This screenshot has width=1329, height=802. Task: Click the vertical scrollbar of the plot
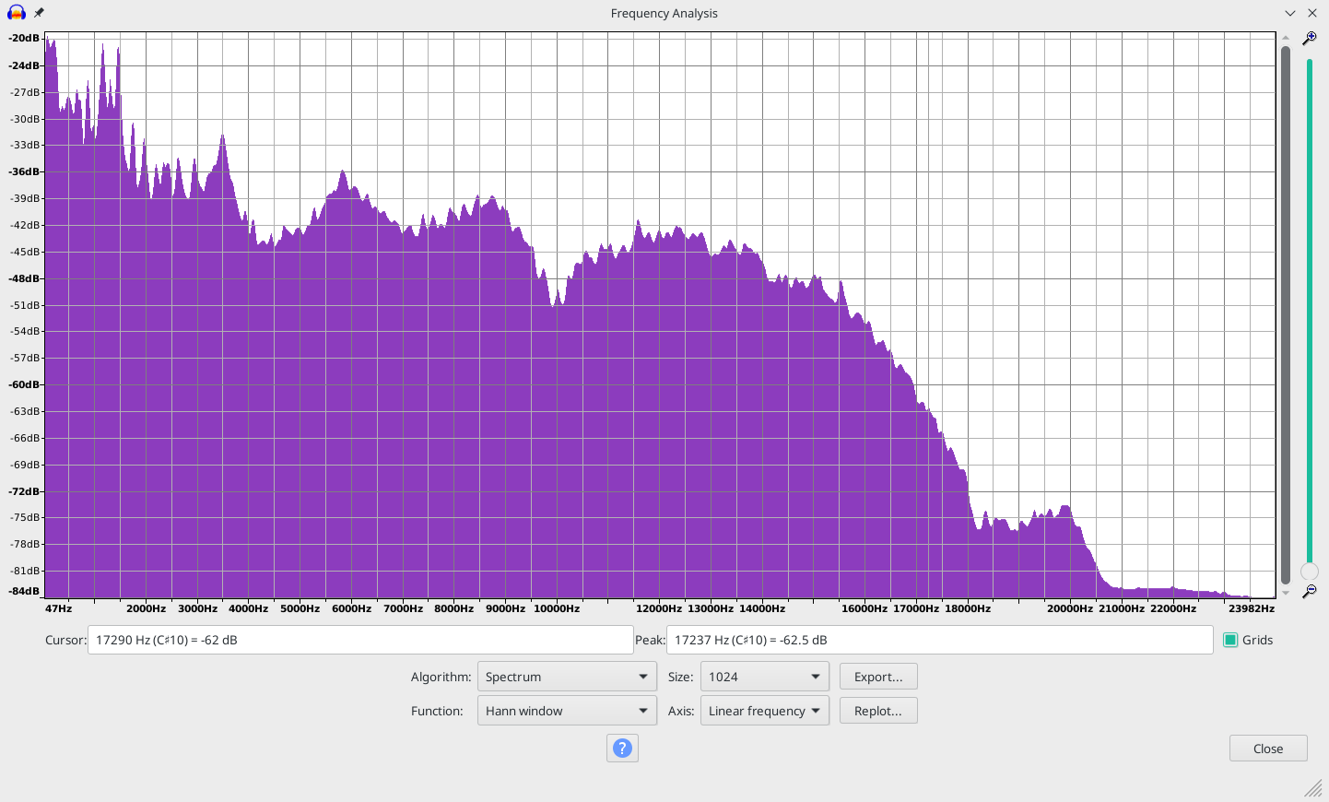tap(1286, 313)
